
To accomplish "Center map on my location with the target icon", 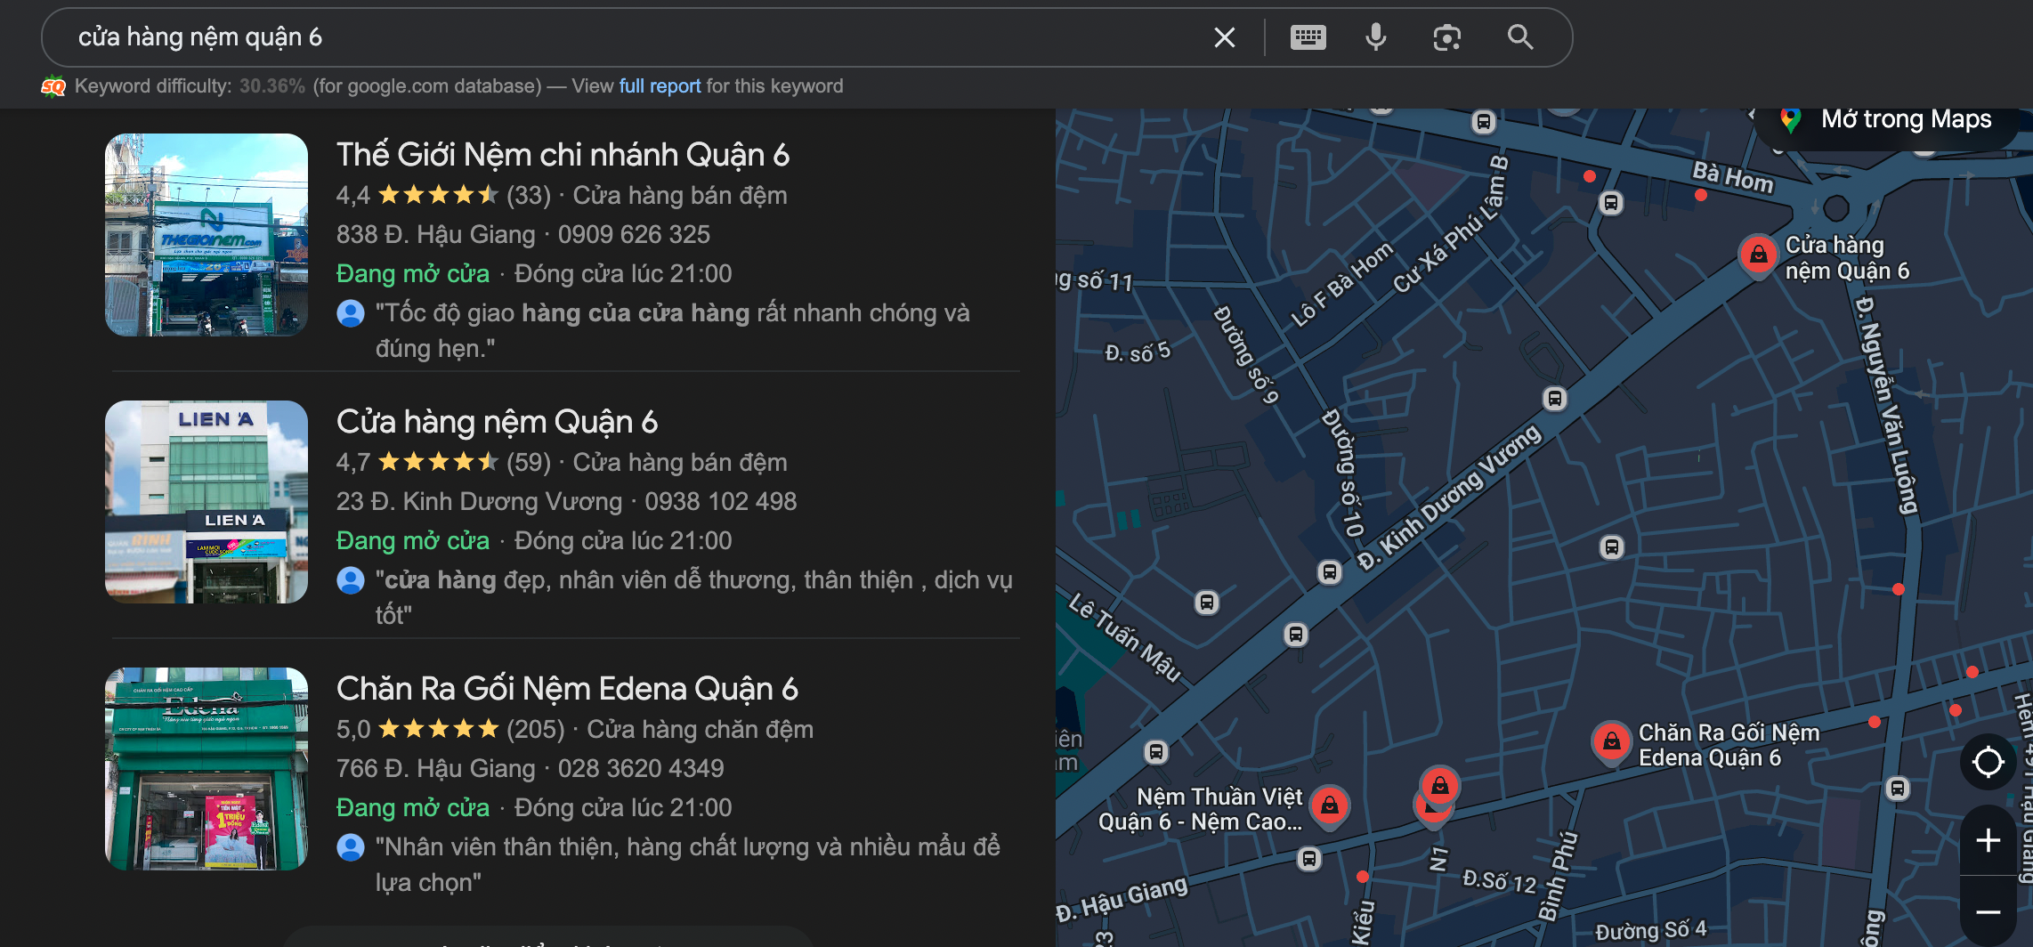I will pos(1988,762).
